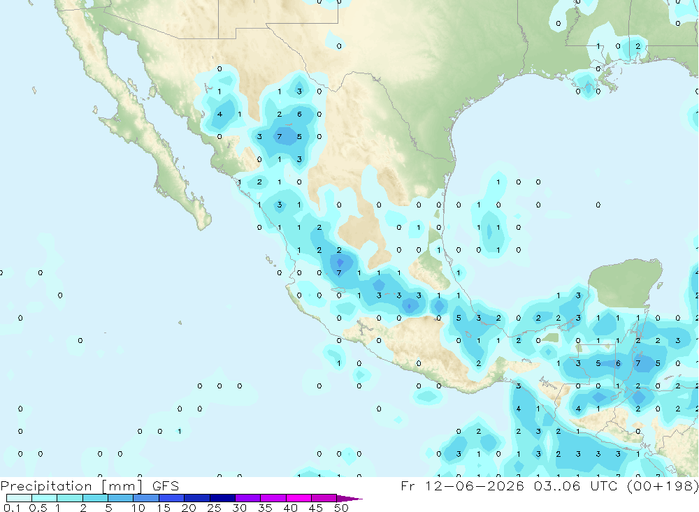Click the 'Precipitation' title text
Viewport: 699px width, 512px height.
tap(46, 486)
